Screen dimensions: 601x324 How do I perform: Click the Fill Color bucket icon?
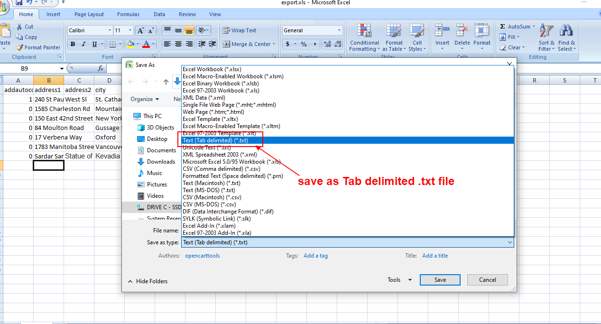pos(130,44)
